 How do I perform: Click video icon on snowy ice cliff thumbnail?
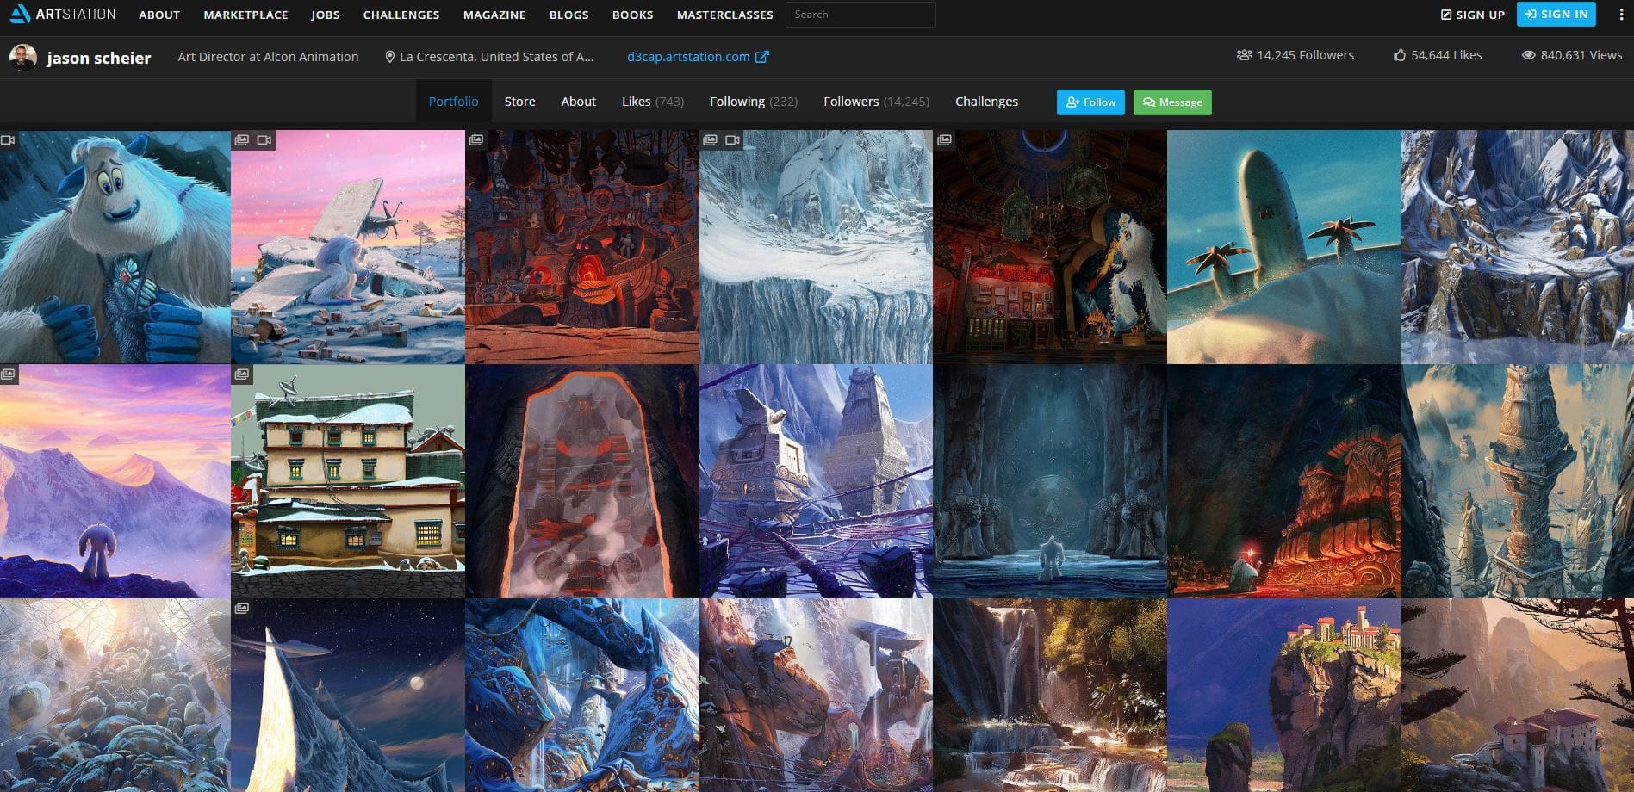tap(733, 139)
